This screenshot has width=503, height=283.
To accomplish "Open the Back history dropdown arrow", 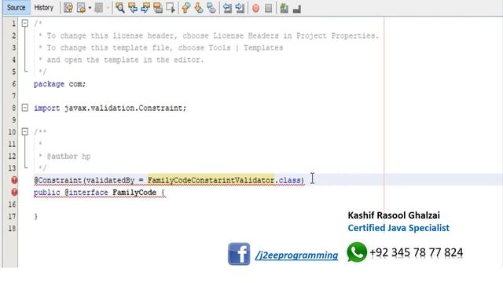I will tap(90, 8).
